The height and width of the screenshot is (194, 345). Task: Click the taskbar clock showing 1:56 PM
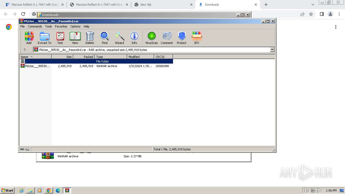pos(331,190)
